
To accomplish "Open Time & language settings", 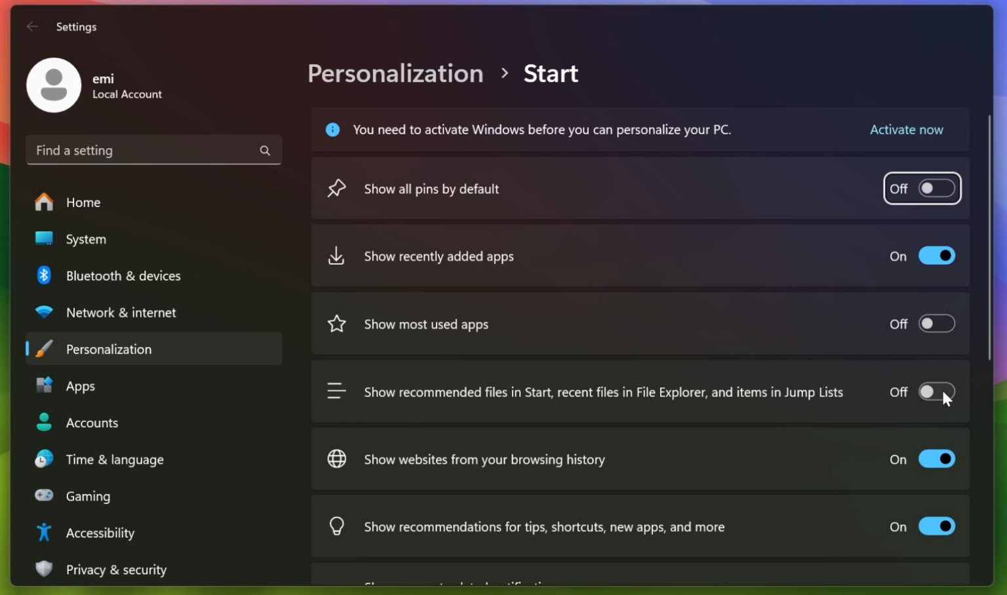I will [x=115, y=459].
